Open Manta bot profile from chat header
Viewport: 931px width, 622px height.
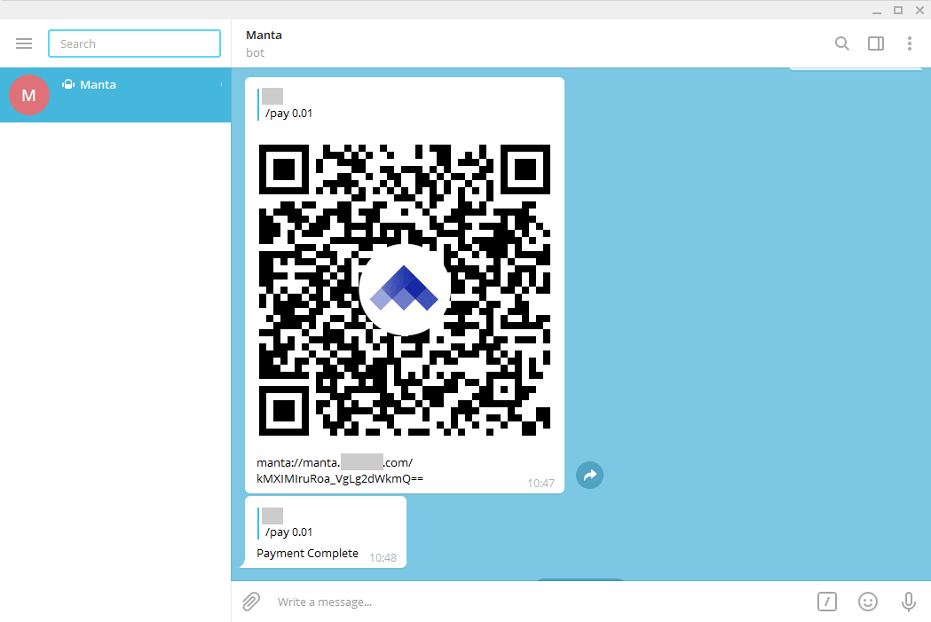264,43
